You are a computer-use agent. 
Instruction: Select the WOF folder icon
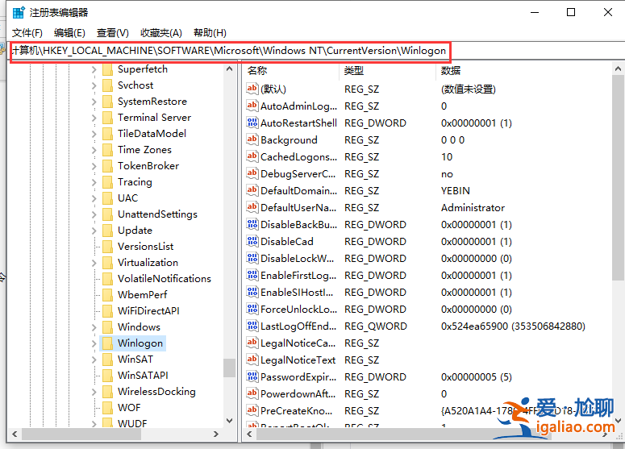pyautogui.click(x=107, y=408)
